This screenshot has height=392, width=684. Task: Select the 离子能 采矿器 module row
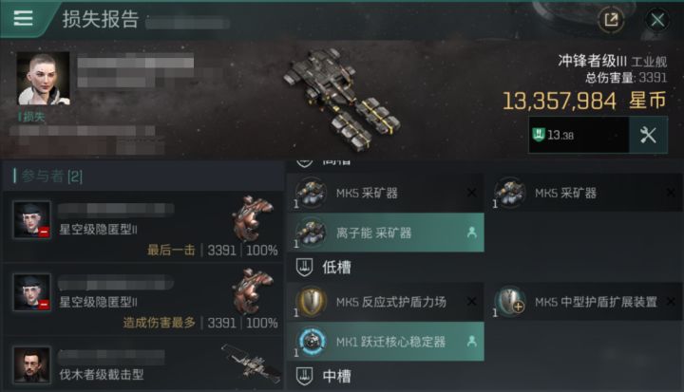point(385,233)
